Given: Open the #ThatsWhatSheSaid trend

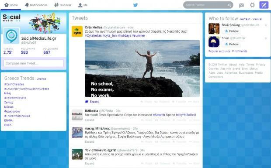Looking at the screenshot, I should (17, 116).
